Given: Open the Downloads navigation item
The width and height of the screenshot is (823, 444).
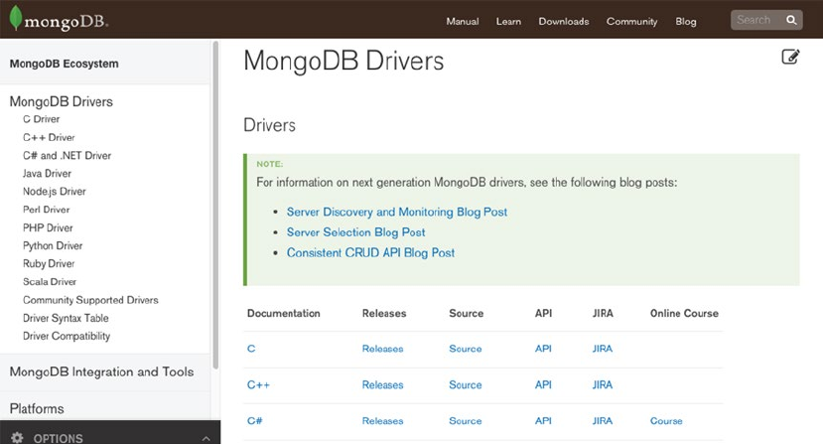Looking at the screenshot, I should click(x=563, y=21).
